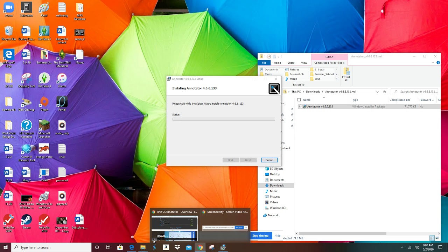The height and width of the screenshot is (252, 448).
Task: Toggle the select-all checkbox beside Name
Action: [299, 100]
